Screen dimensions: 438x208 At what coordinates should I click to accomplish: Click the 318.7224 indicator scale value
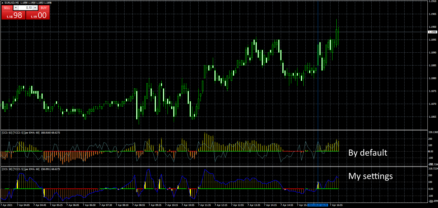[433, 169]
